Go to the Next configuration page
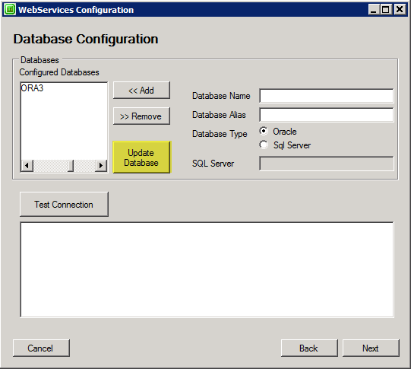This screenshot has height=369, width=411. [371, 348]
